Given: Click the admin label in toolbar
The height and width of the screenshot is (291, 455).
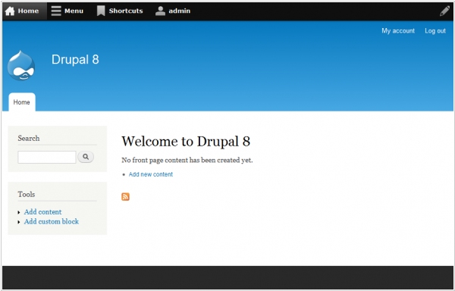Looking at the screenshot, I should coord(179,11).
